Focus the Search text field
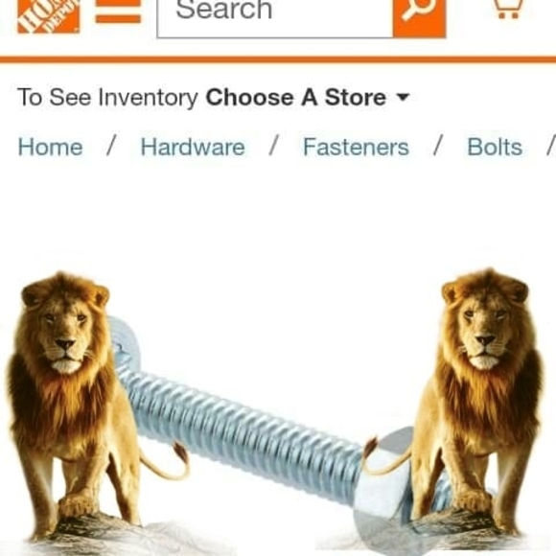The image size is (556, 556). (x=275, y=18)
